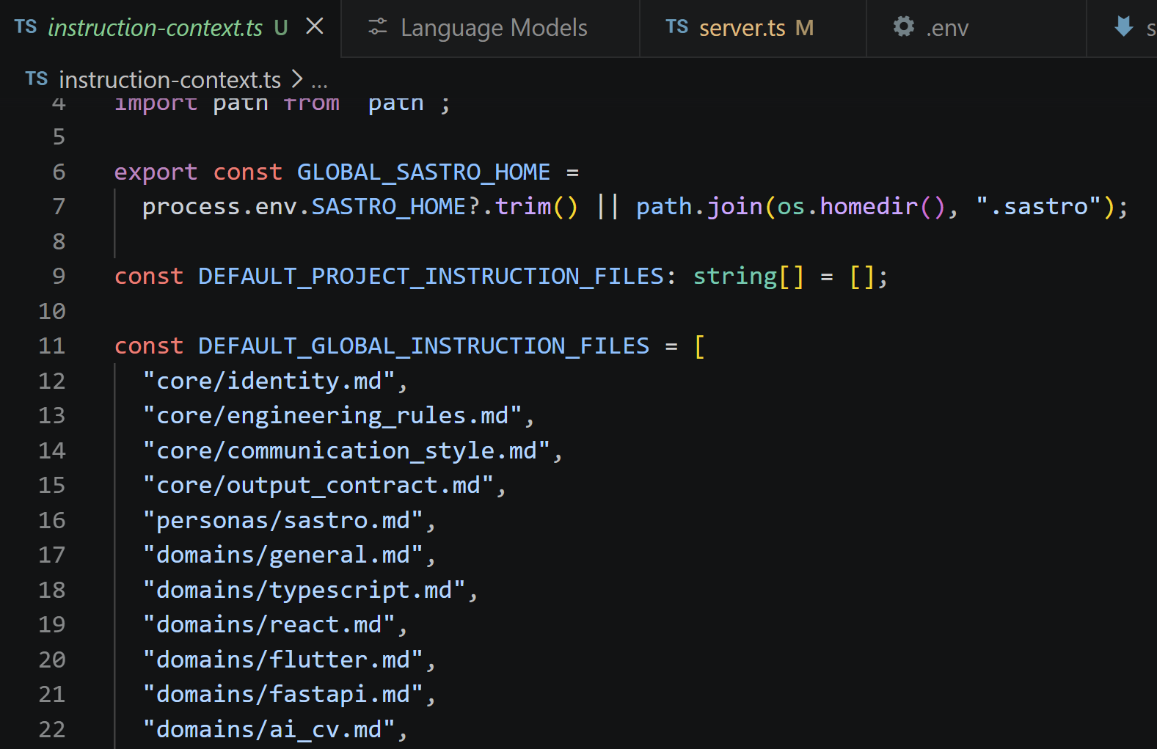Click on SASTRO_HOME in process.env expression
Image resolution: width=1157 pixels, height=749 pixels.
coord(389,207)
